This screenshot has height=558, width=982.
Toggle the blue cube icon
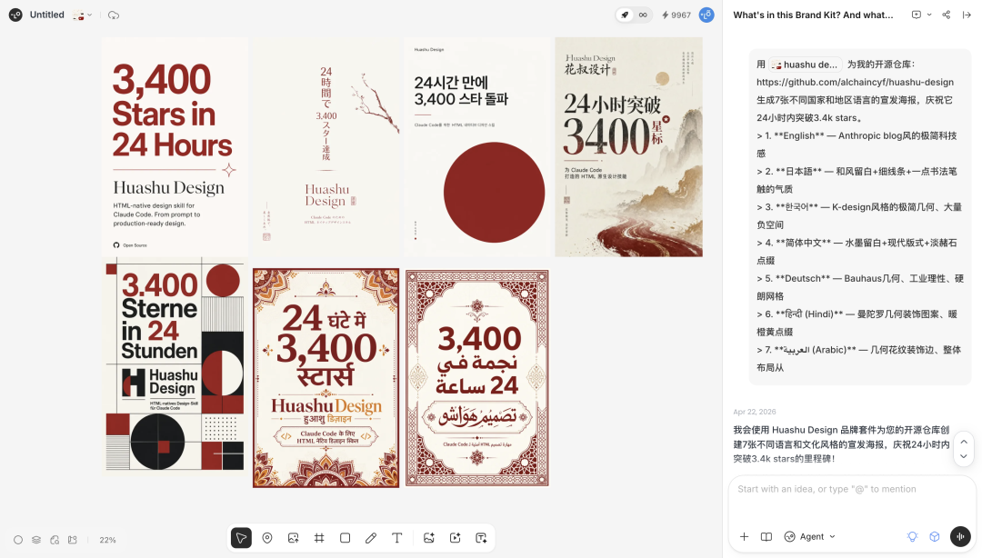(935, 537)
